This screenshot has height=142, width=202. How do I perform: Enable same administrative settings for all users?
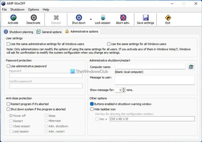coord(8,44)
